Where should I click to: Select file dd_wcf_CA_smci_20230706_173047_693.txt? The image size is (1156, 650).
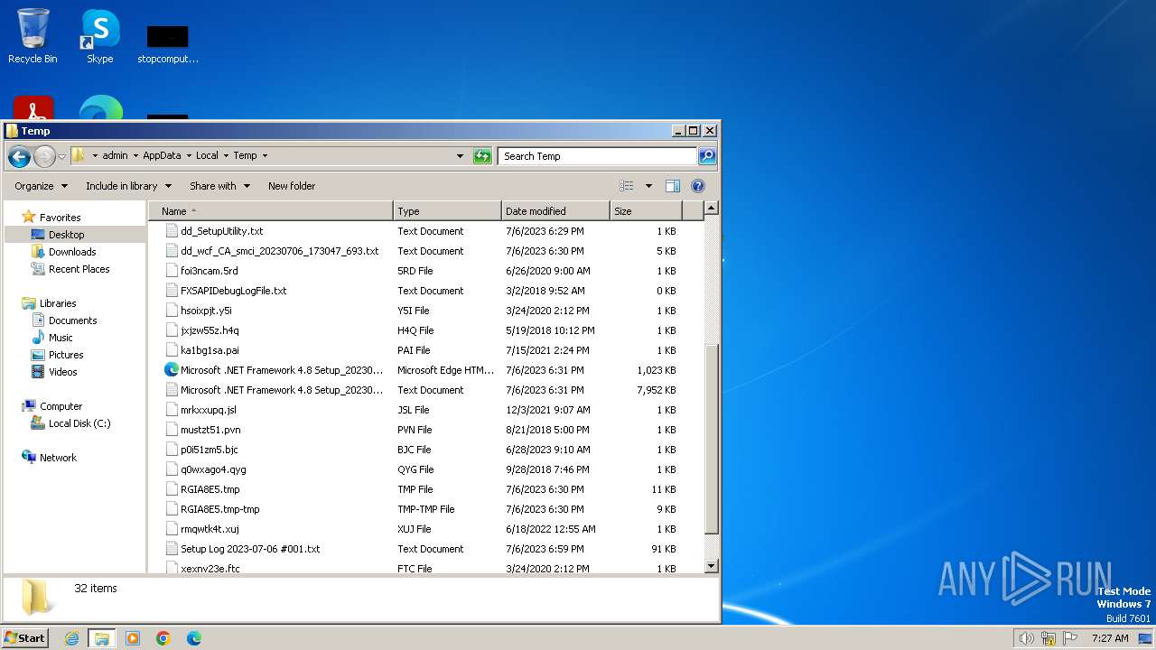(279, 251)
